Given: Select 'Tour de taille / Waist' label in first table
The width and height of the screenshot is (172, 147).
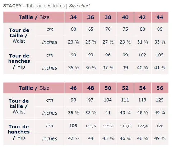Looking at the screenshot, I should click(19, 36).
